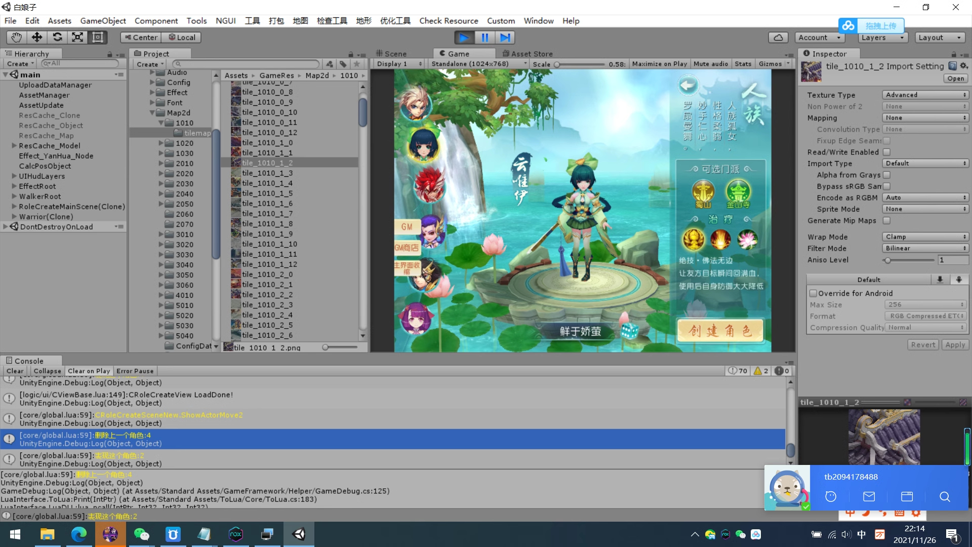Adjust the Aniso Level slider

[887, 260]
